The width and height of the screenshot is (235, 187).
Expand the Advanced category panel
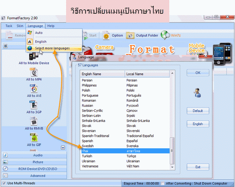34,176
